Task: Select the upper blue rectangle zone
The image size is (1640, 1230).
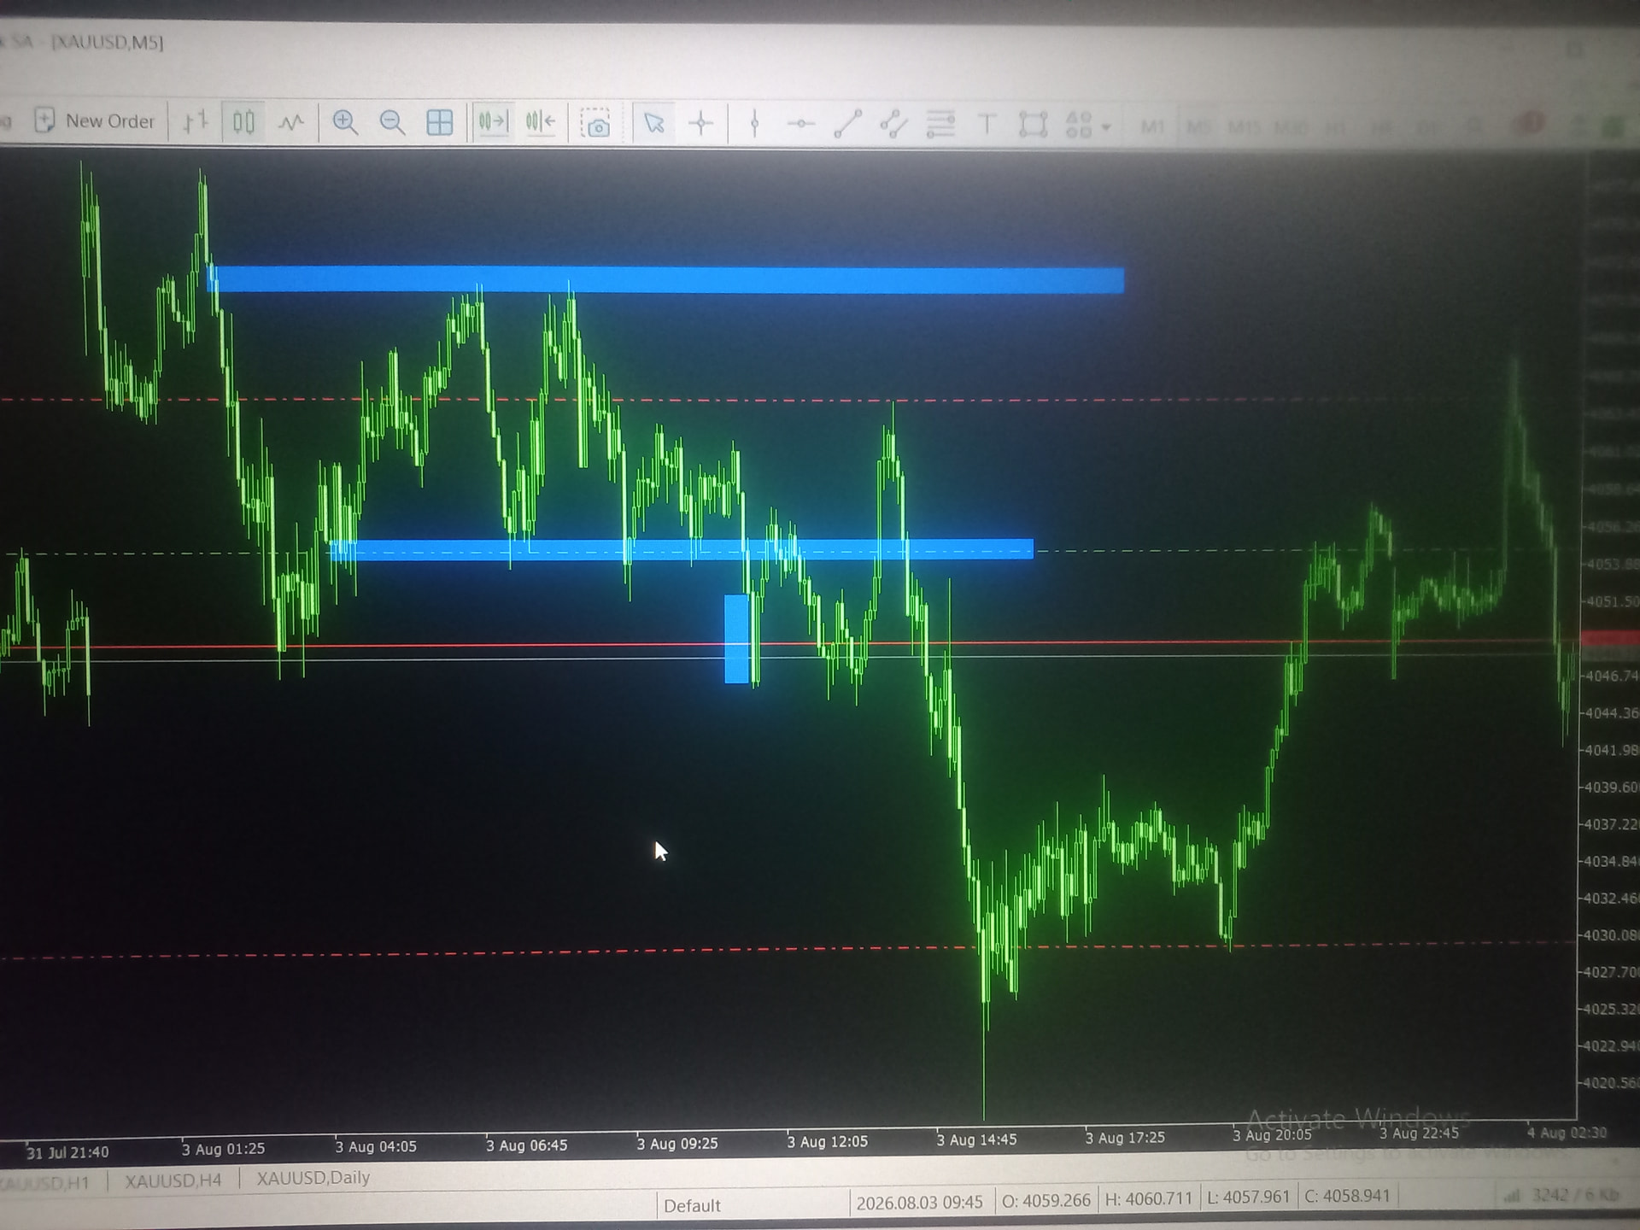Action: (666, 280)
